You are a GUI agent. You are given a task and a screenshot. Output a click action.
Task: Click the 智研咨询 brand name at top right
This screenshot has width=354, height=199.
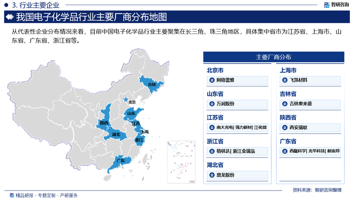coord(340,5)
